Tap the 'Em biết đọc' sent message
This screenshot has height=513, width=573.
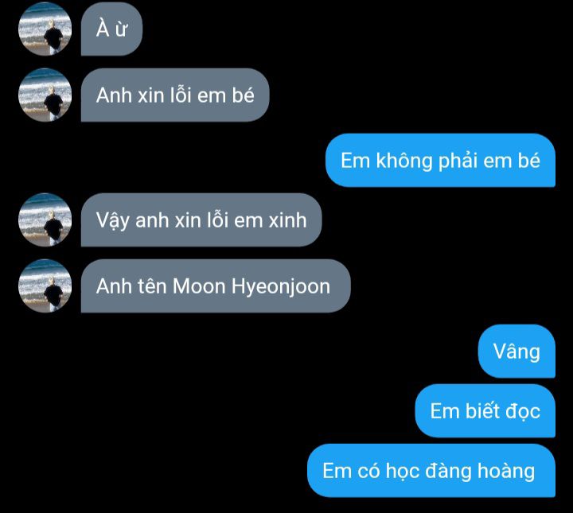coord(485,410)
